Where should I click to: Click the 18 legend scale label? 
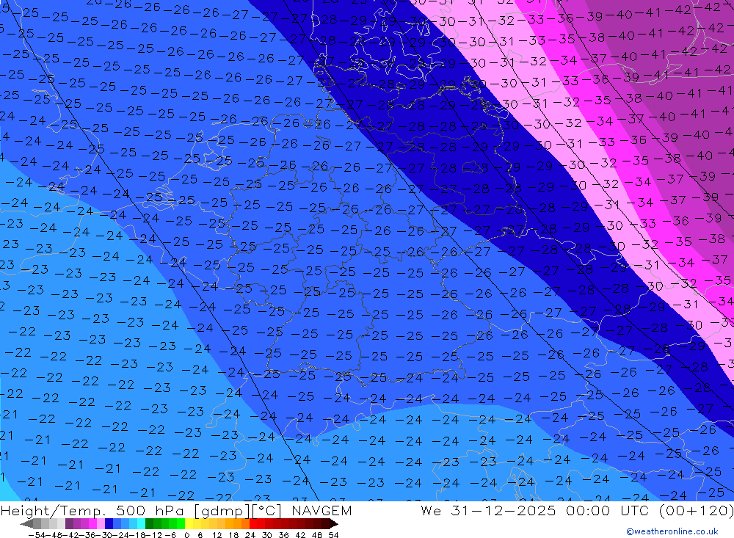pyautogui.click(x=233, y=535)
